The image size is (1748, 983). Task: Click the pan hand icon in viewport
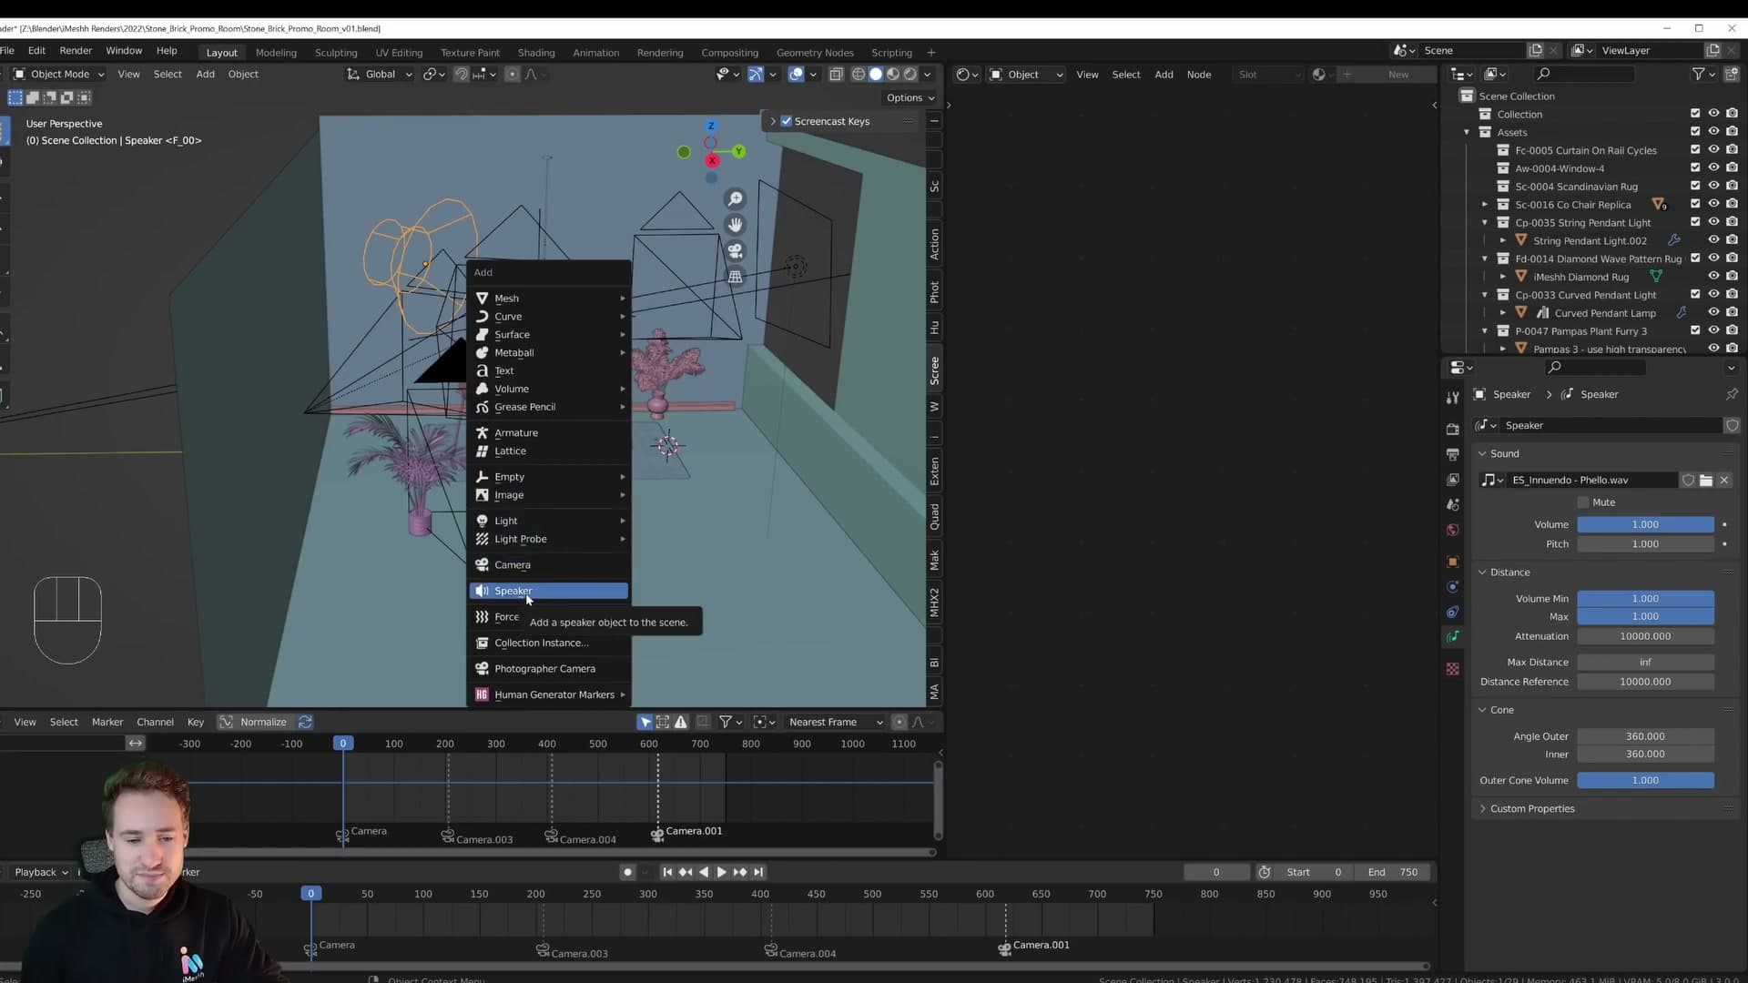pos(735,225)
